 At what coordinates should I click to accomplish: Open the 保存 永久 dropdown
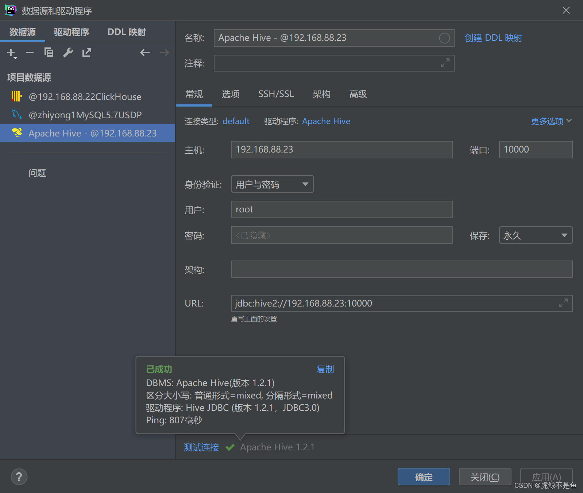(x=536, y=235)
